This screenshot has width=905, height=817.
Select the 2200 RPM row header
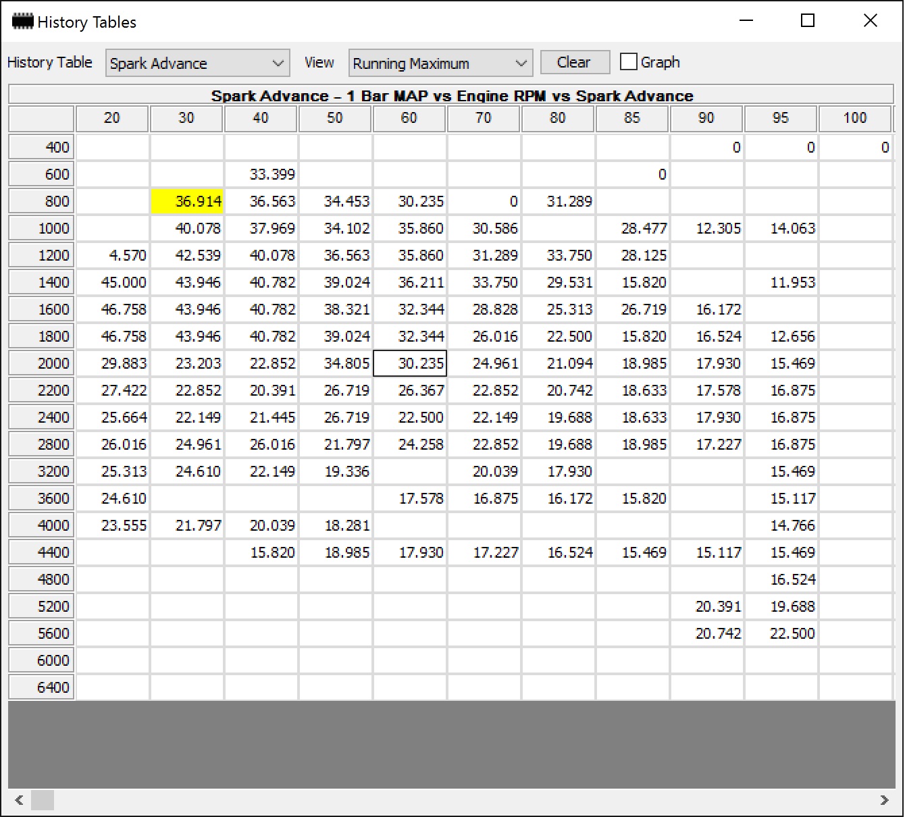41,390
